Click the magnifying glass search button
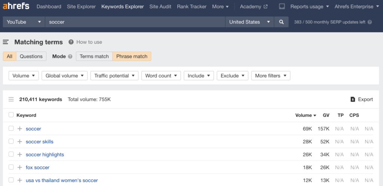 tap(281, 22)
